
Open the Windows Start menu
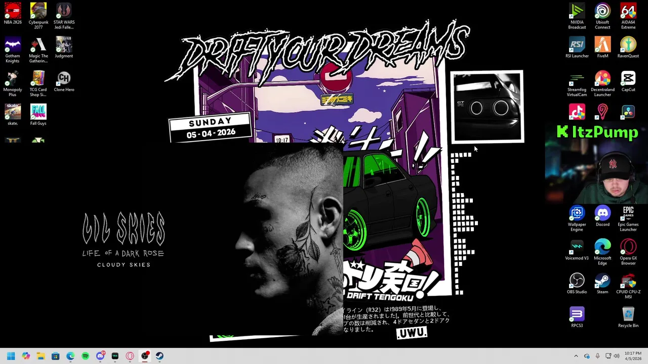click(11, 356)
